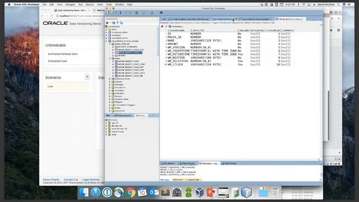The width and height of the screenshot is (359, 202).
Task: Select the REST Development tab
Action: pyautogui.click(x=122, y=116)
